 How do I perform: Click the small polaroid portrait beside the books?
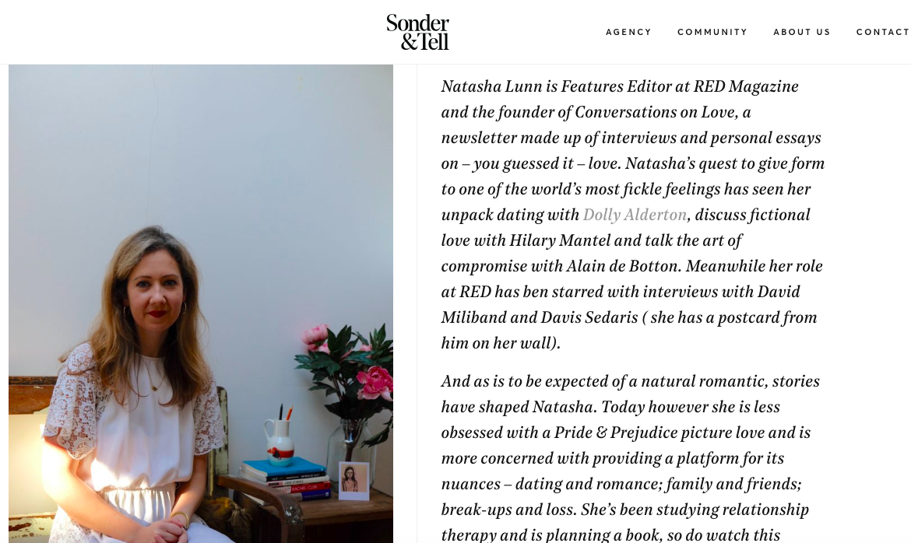[x=353, y=480]
